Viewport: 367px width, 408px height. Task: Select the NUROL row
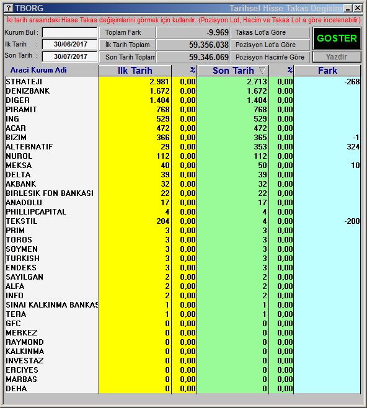[x=183, y=156]
